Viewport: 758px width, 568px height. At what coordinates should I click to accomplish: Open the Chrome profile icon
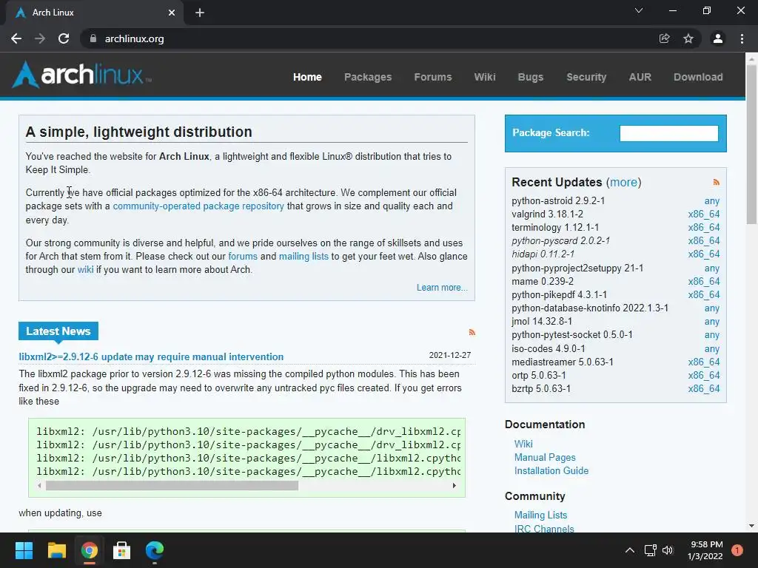click(718, 38)
